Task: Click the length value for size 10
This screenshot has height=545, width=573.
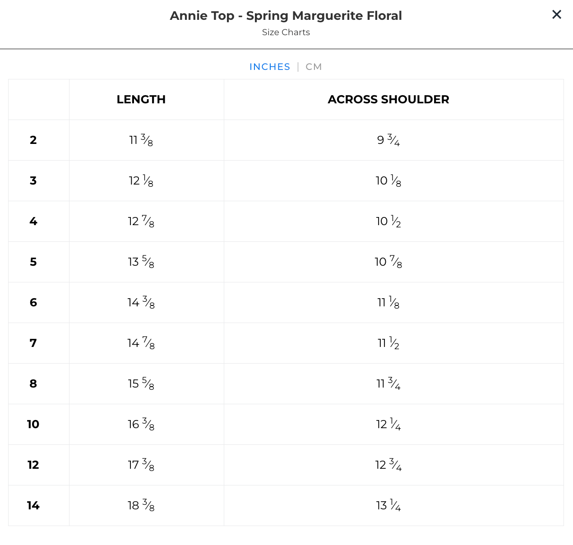Action: click(x=141, y=425)
